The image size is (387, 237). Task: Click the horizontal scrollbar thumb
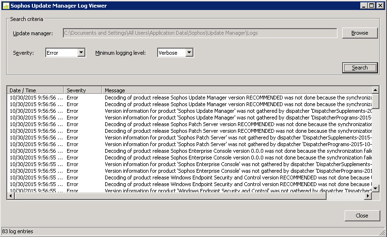click(x=170, y=196)
